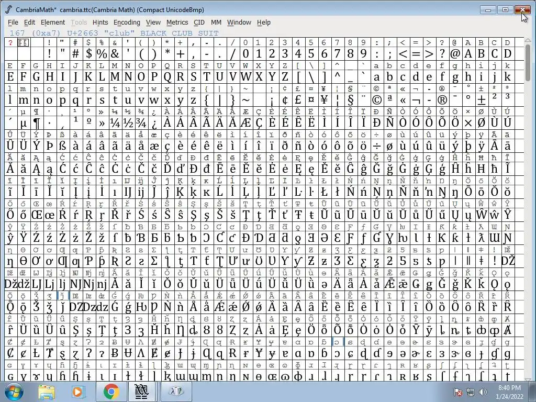Open the Encoding menu
Image resolution: width=536 pixels, height=402 pixels.
[x=127, y=22]
